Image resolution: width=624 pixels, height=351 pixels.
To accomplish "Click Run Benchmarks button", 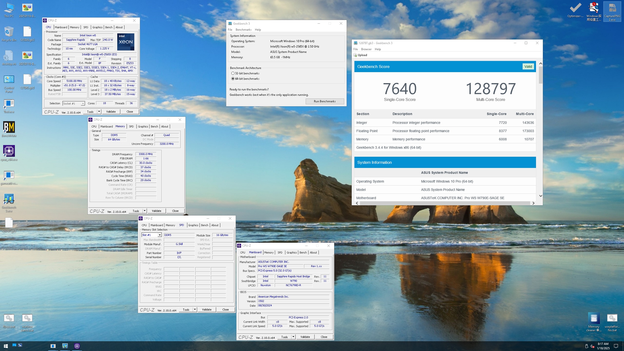I will [x=325, y=101].
